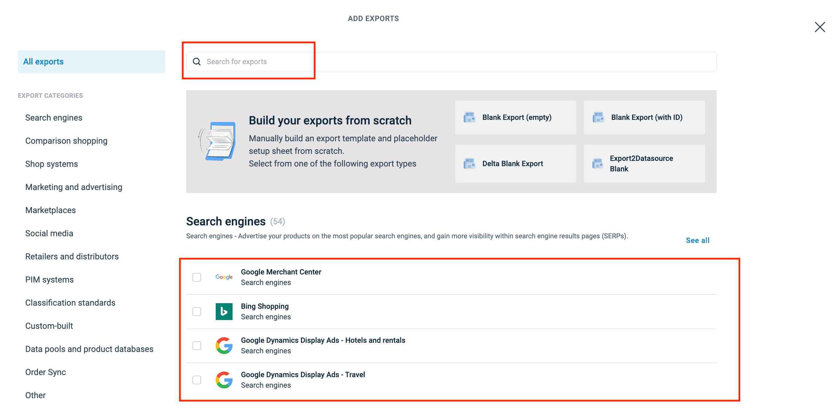Close the Add Exports dialog
The image size is (839, 408).
click(820, 27)
